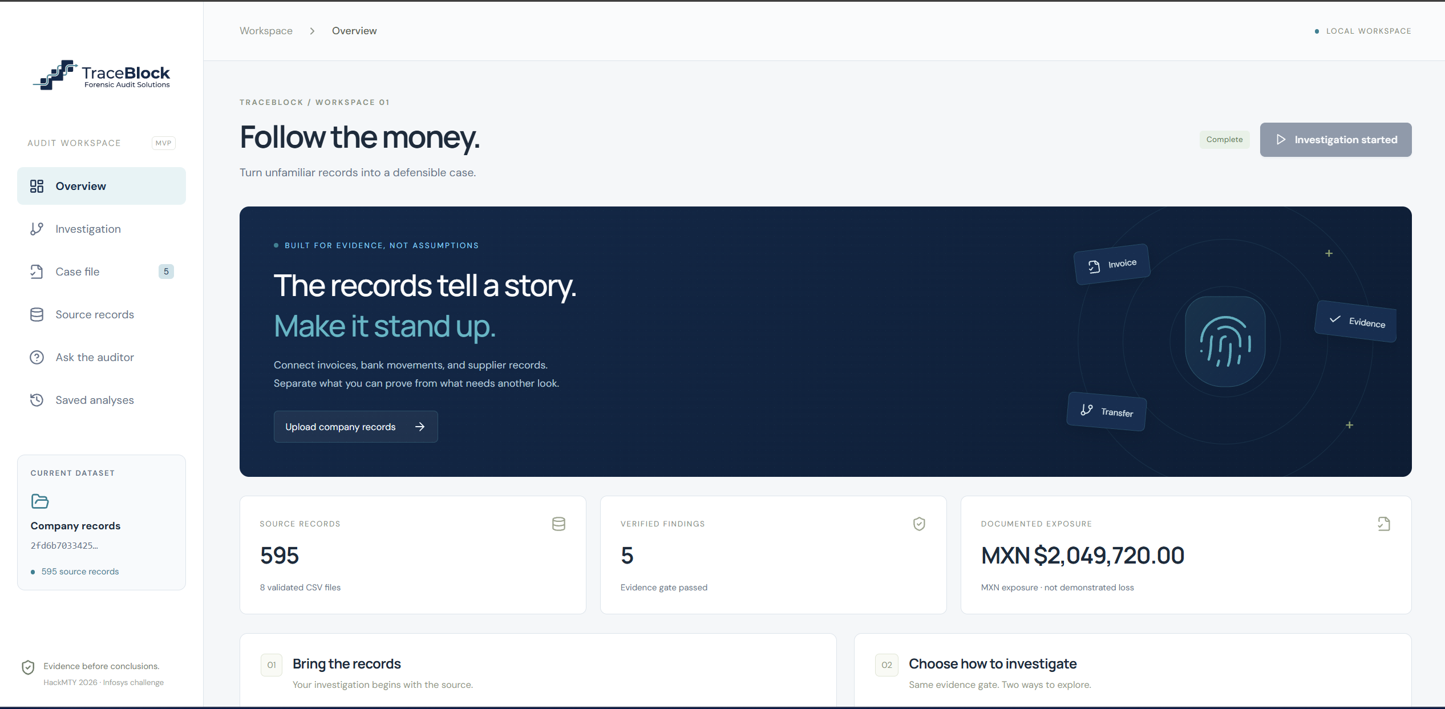Click the Investigation started button
1445x709 pixels.
(1335, 140)
